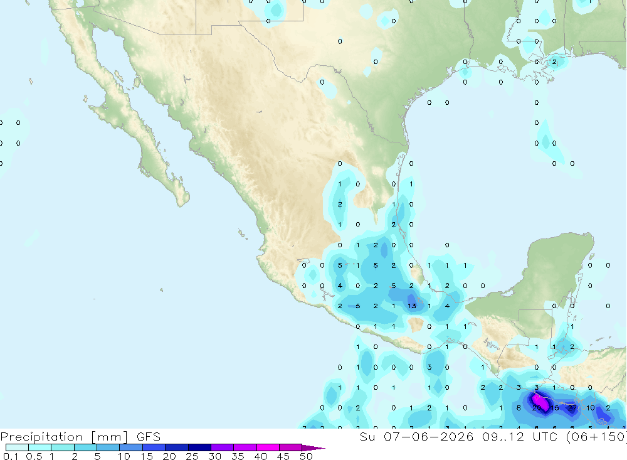Click the 45–50 mm legend color swatch
Viewport: 627px width, 460px height.
click(291, 447)
